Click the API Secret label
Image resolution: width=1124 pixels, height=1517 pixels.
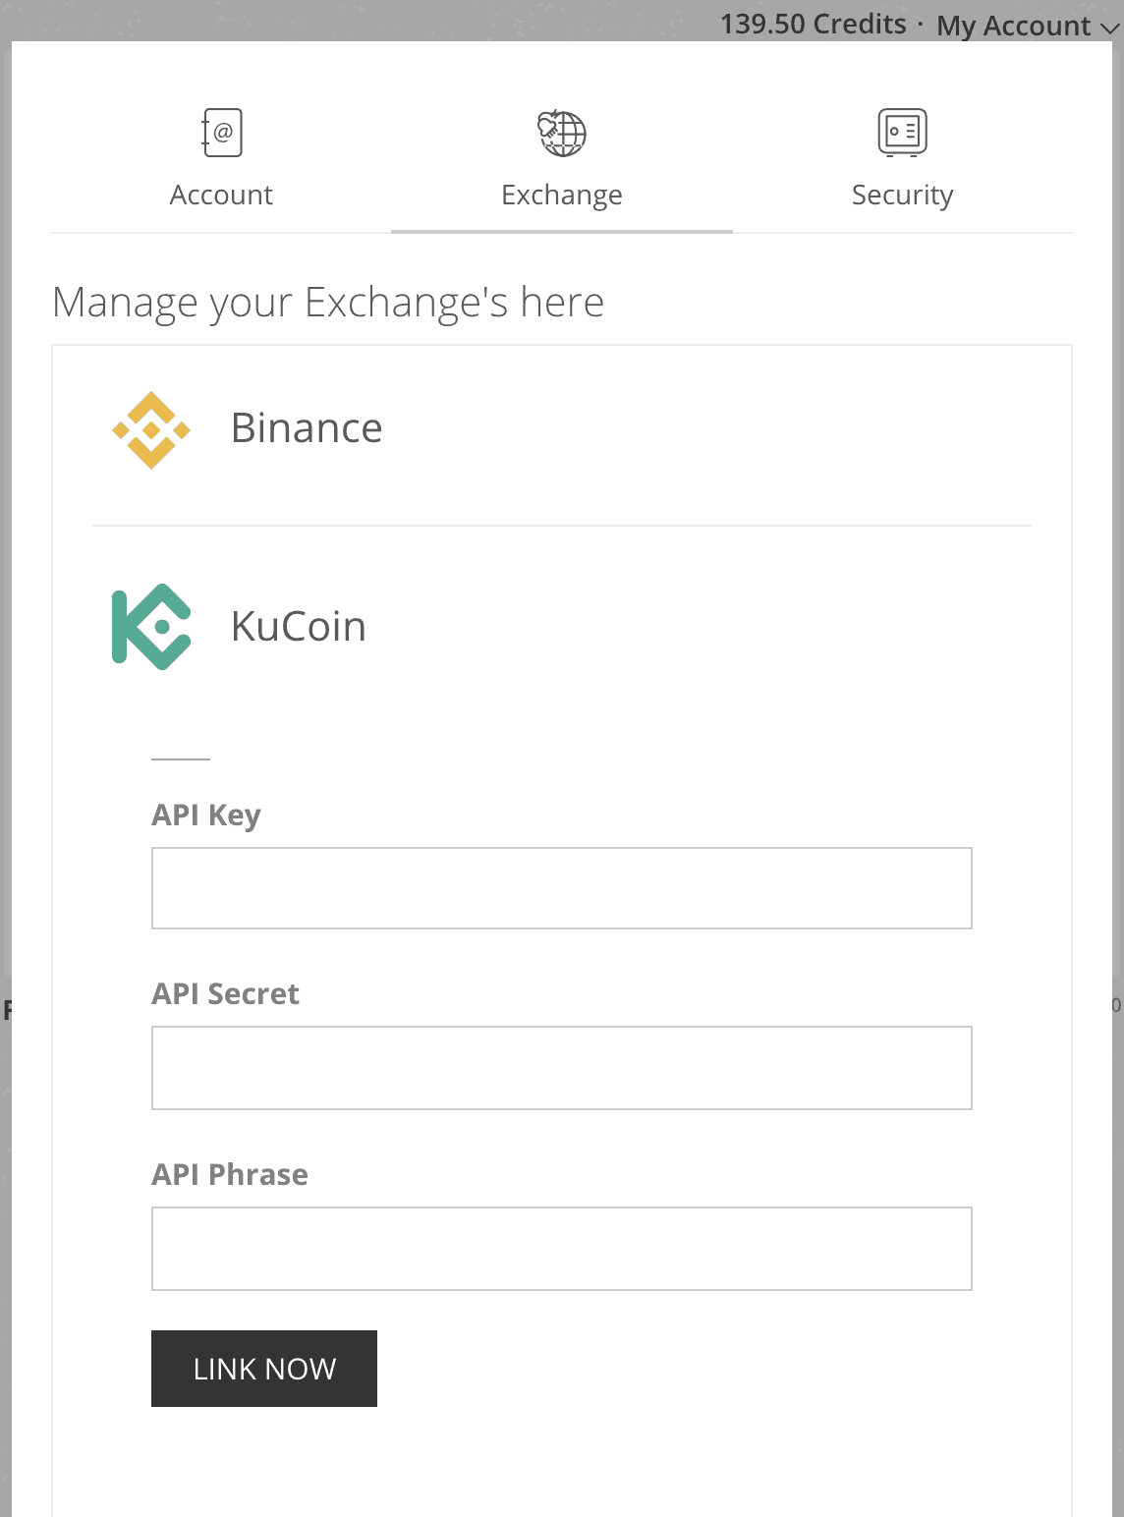(x=225, y=994)
